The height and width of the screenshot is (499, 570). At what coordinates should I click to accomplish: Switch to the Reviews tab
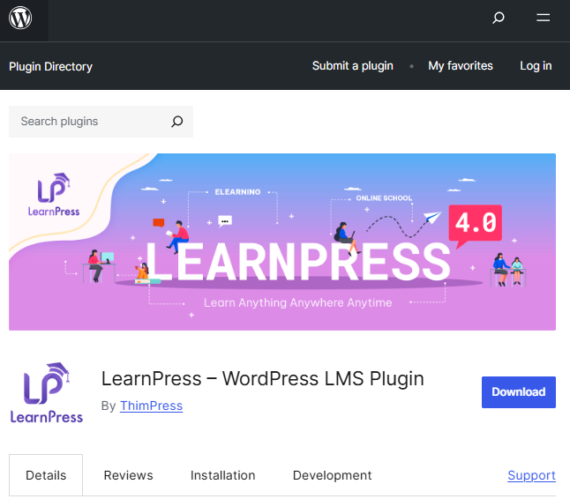tap(128, 475)
